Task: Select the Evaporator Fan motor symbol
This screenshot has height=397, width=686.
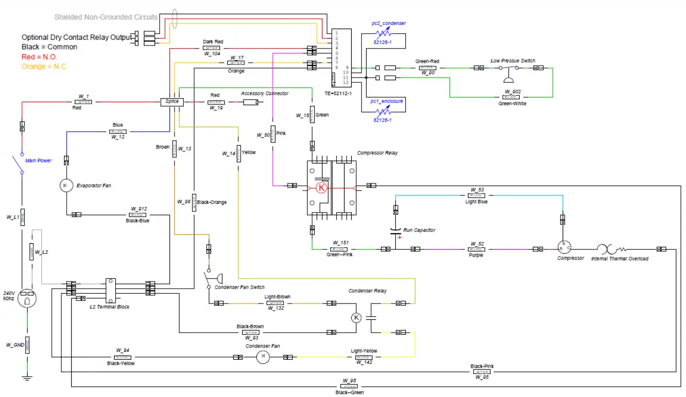Action: pyautogui.click(x=66, y=185)
